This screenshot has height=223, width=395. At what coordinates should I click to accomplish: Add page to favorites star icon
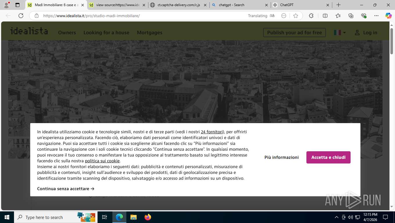(x=296, y=16)
